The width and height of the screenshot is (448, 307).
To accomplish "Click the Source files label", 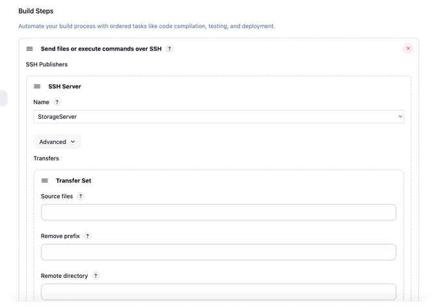I will (56, 196).
